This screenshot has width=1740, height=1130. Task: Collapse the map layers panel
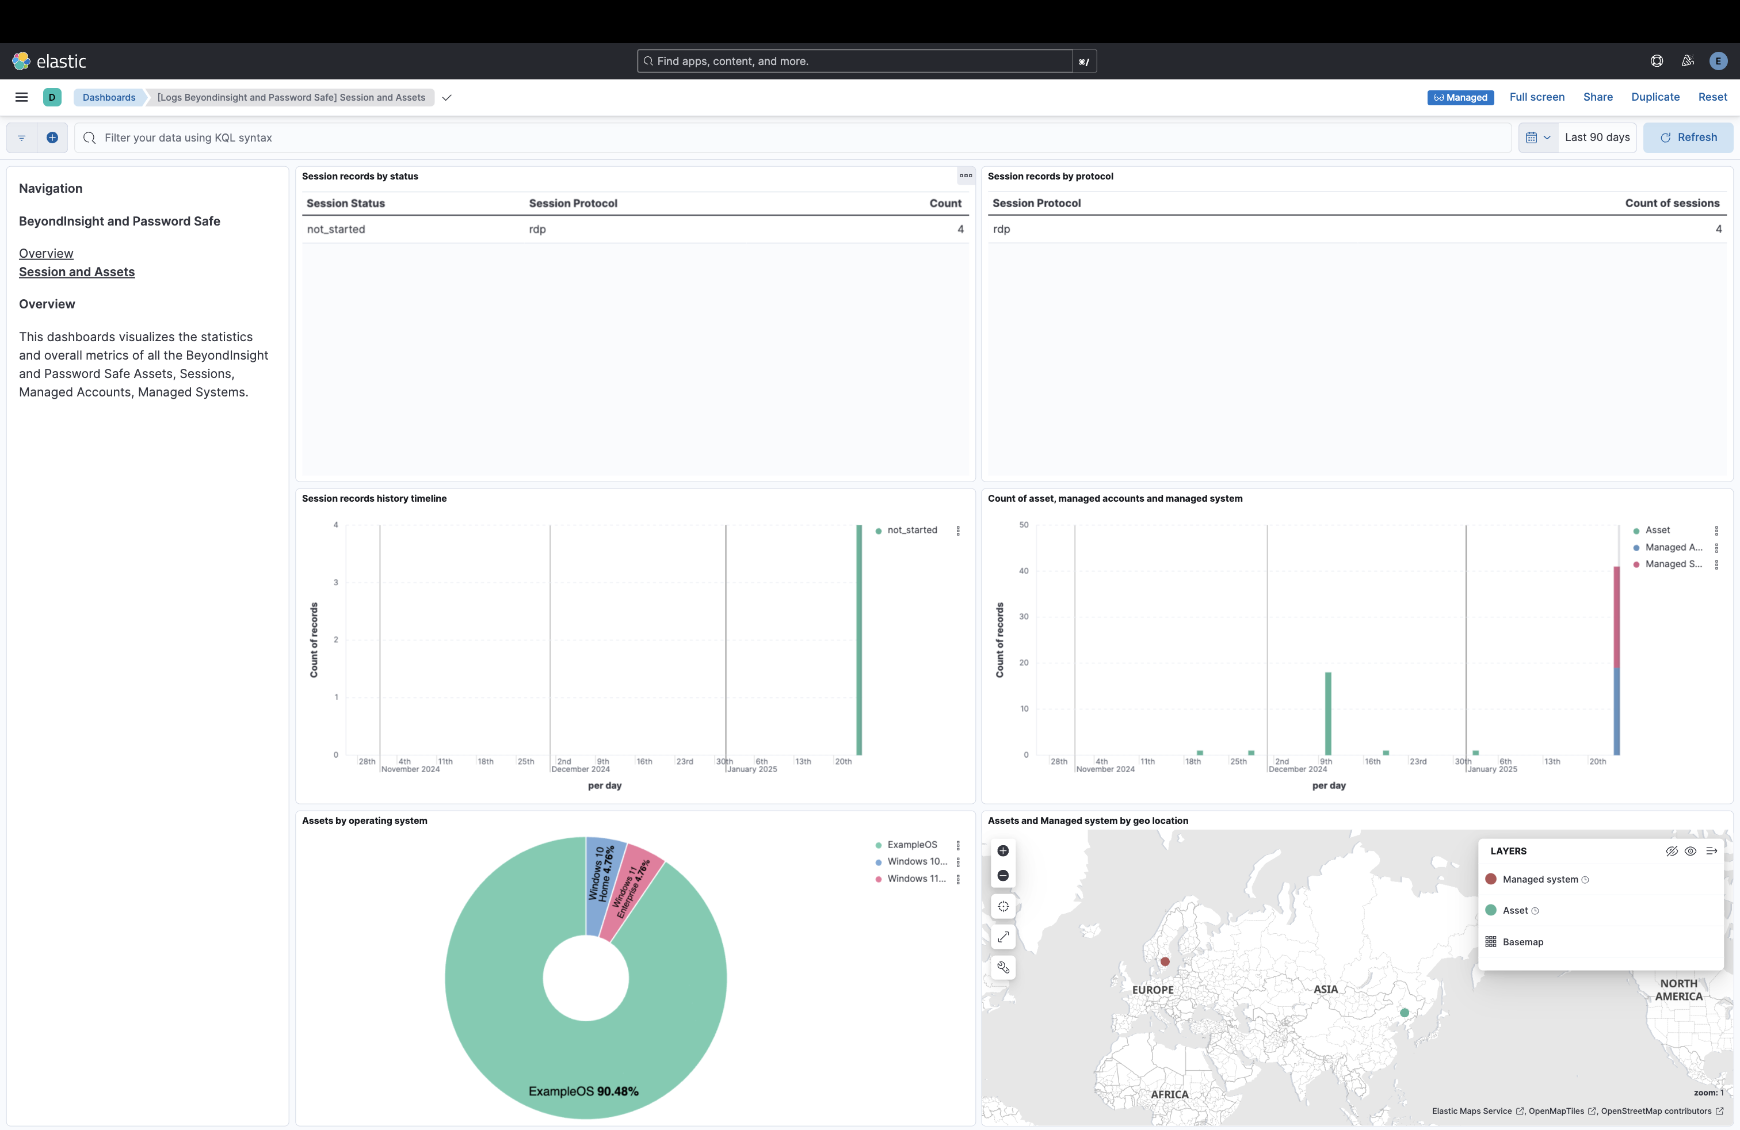[1711, 851]
